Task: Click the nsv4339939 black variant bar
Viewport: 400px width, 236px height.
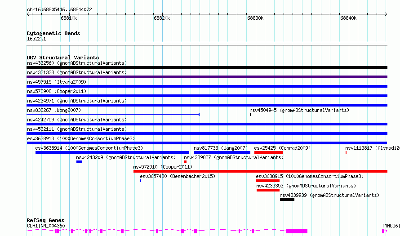Action: pyautogui.click(x=287, y=200)
